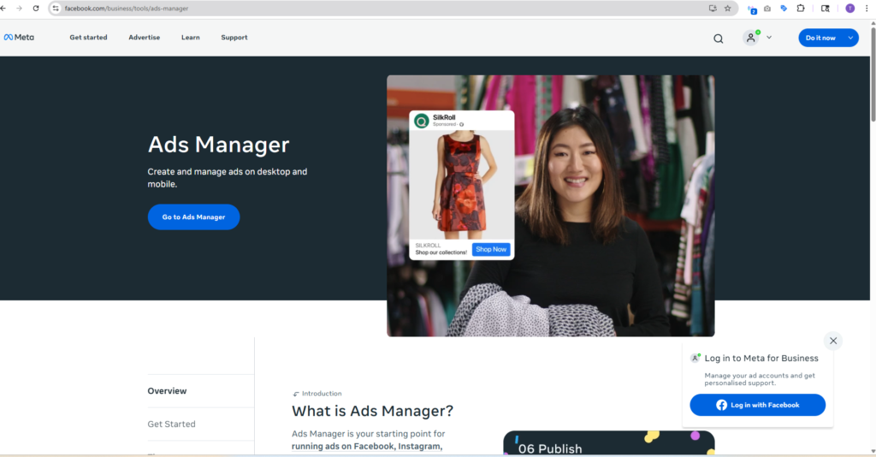This screenshot has width=876, height=457.
Task: Click the Go to Ads Manager button
Action: pyautogui.click(x=194, y=217)
